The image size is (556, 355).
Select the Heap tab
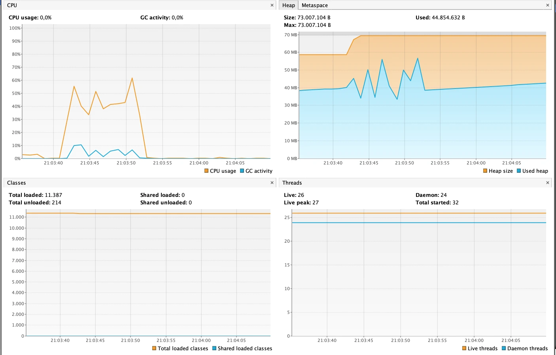[289, 6]
